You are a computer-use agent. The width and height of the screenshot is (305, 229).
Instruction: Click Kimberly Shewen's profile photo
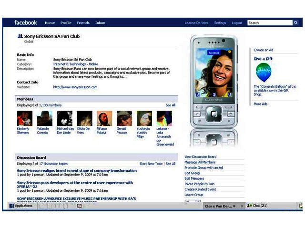click(x=25, y=118)
